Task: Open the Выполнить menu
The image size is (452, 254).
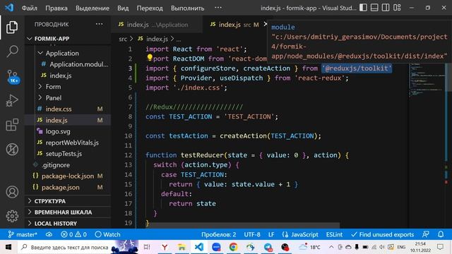Action: 187,8
